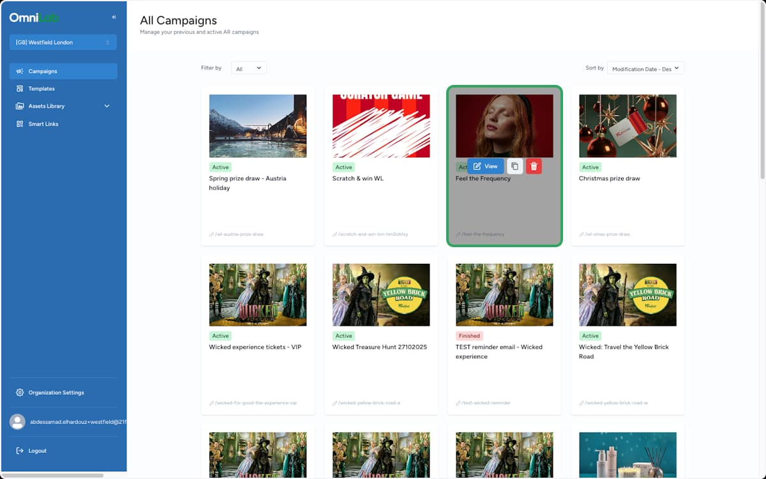The image size is (766, 479).
Task: Click Active badge on Wicked Treasure Hunt card
Action: point(343,335)
